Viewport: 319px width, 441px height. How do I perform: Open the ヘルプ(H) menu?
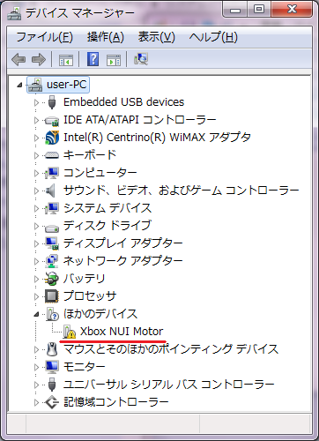point(213,37)
